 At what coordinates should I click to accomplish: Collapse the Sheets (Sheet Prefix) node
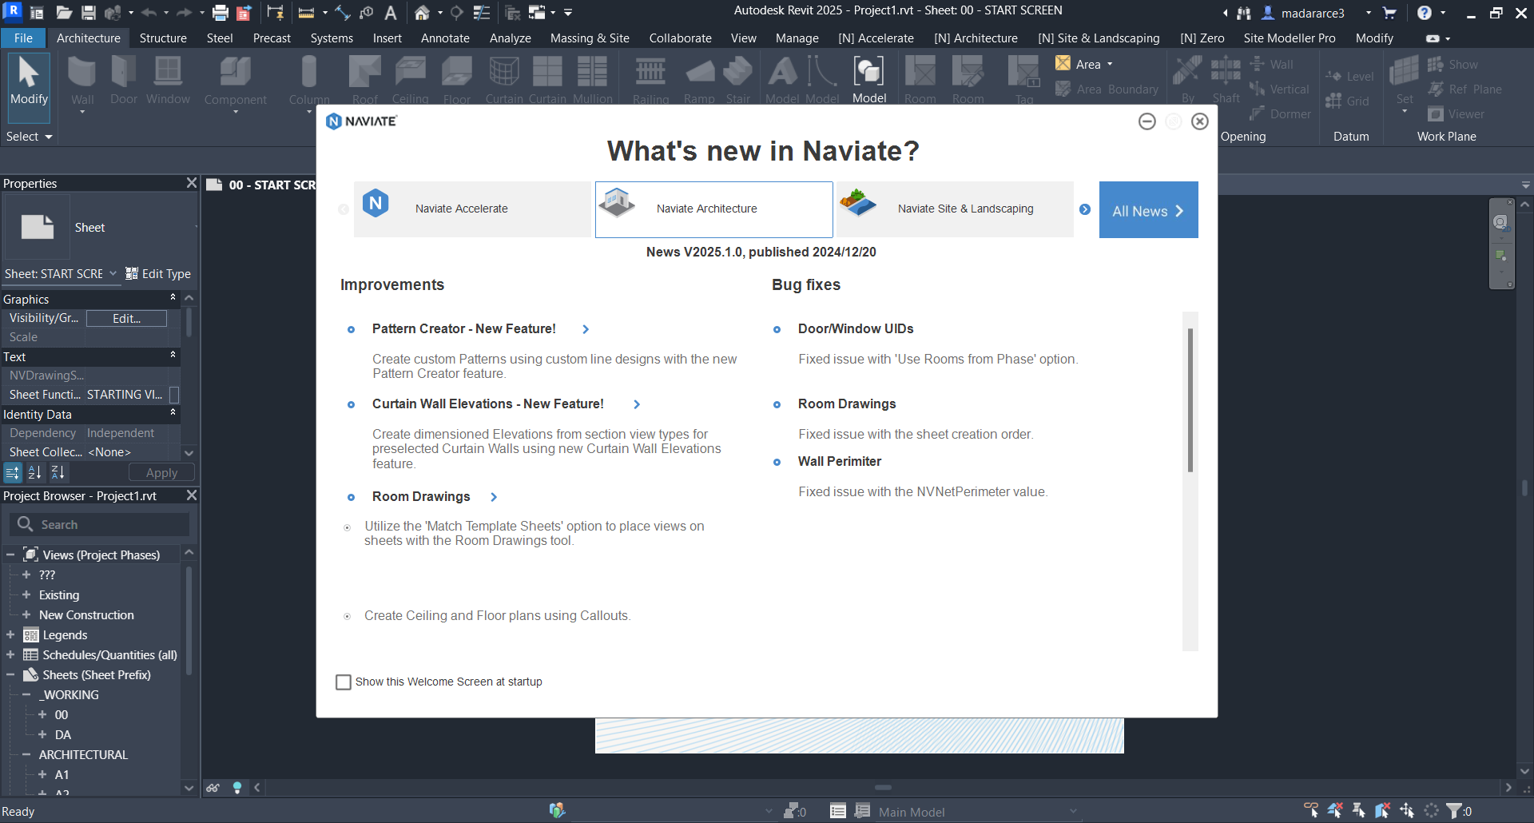(10, 675)
